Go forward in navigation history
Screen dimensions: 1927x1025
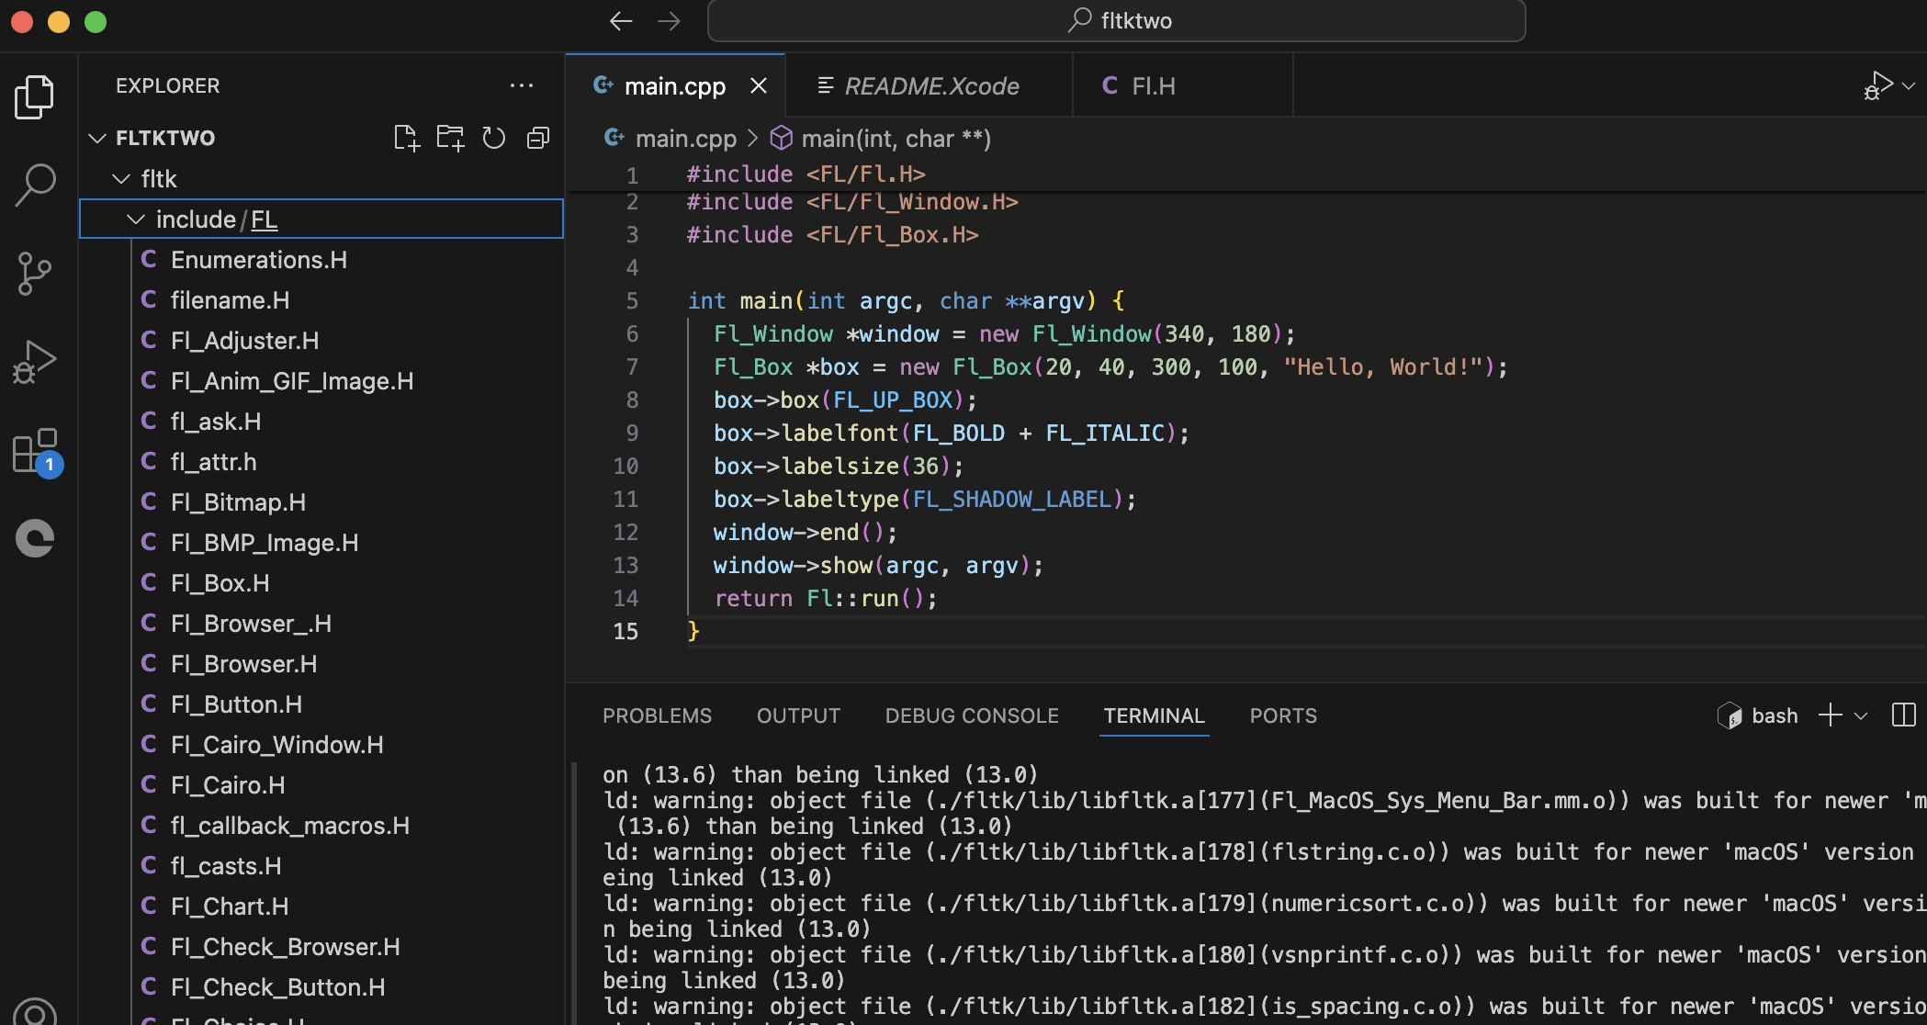[669, 21]
